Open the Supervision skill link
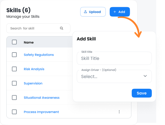This screenshot has height=125, width=165. click(33, 83)
